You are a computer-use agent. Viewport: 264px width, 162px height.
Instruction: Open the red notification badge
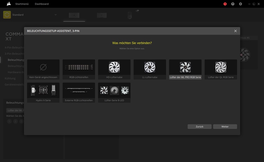pos(225,4)
